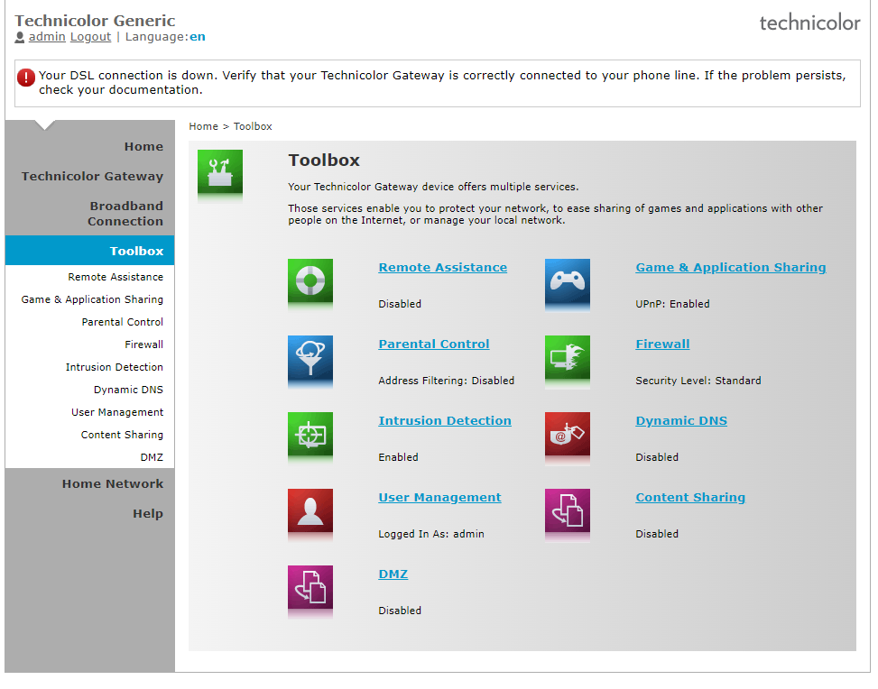The width and height of the screenshot is (878, 689).
Task: Select DMZ in sidebar submenu
Action: (152, 457)
